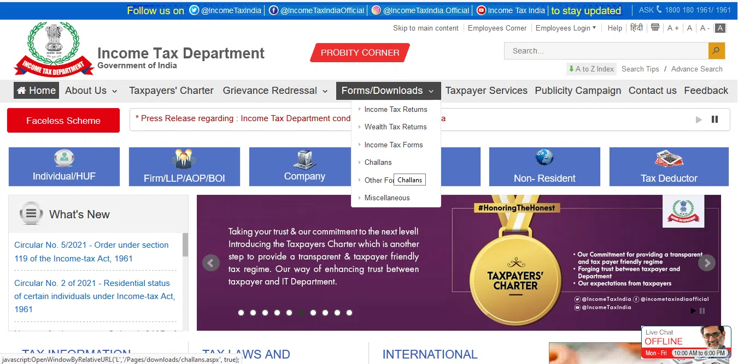Screen dimensions: 738x364
Task: Click the search magnifying glass icon
Action: pyautogui.click(x=716, y=50)
